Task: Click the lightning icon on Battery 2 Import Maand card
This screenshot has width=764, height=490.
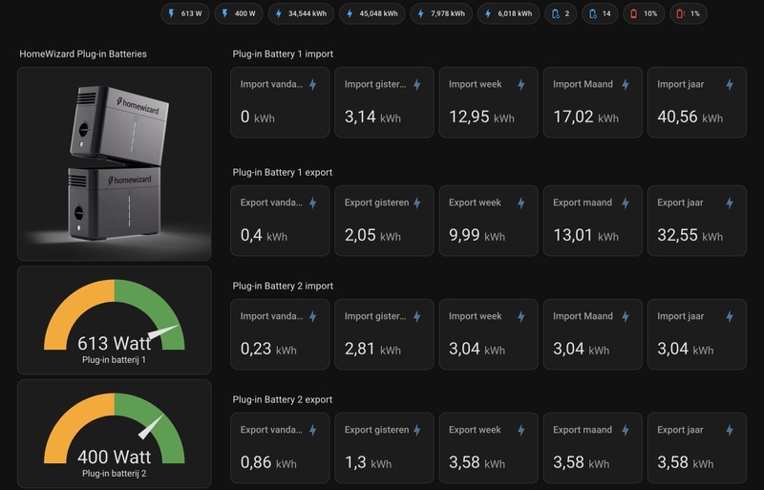Action: tap(626, 317)
